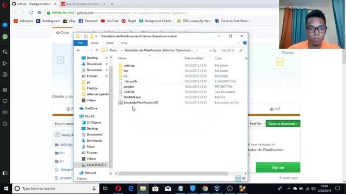Open the Opera snapshot camera icon
This screenshot has width=346, height=194.
tap(5, 74)
